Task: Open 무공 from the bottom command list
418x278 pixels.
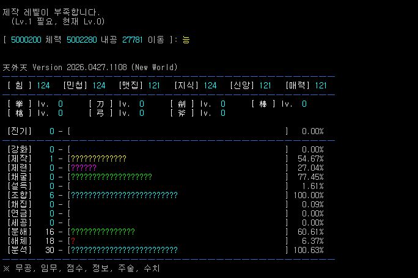Action: 23,268
